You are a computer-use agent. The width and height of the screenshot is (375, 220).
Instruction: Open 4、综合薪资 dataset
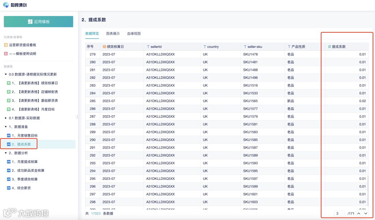click(21, 188)
